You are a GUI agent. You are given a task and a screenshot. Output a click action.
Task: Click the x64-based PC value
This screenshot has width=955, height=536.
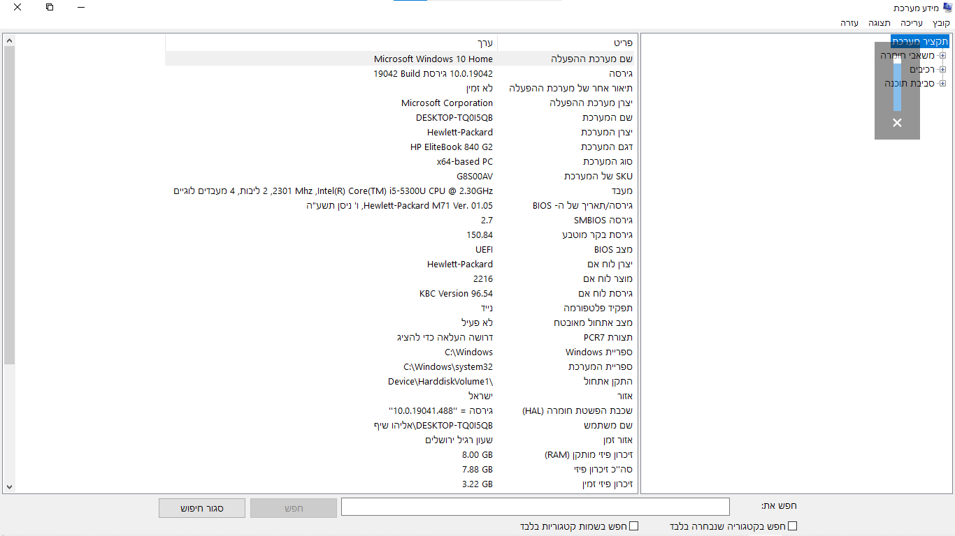(465, 162)
